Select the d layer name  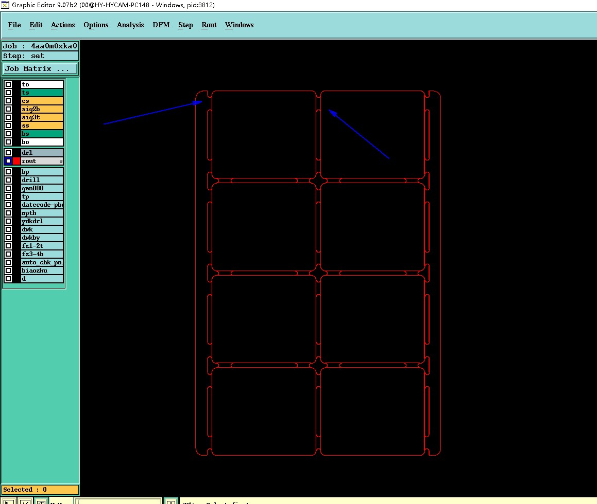(42, 279)
